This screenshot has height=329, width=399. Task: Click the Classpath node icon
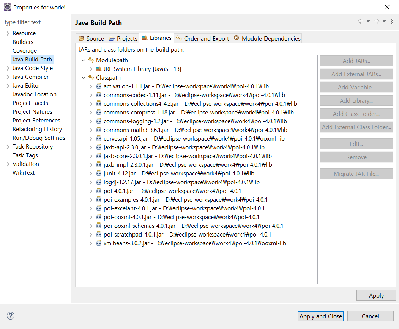[x=91, y=77]
